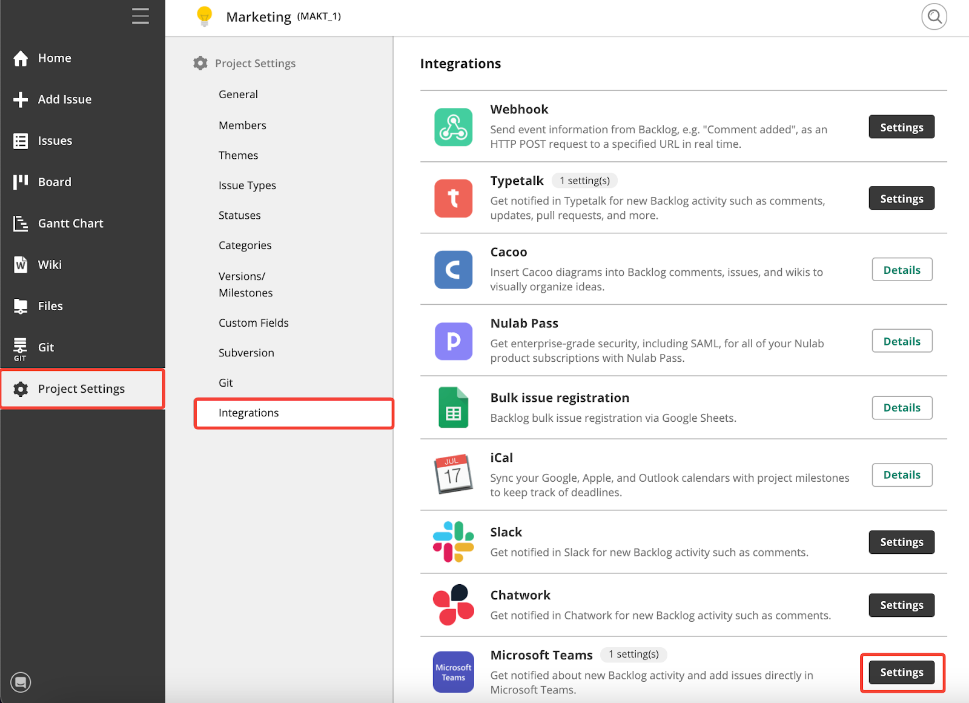Click Typetalk '1 setting(s)' badge

click(x=584, y=181)
